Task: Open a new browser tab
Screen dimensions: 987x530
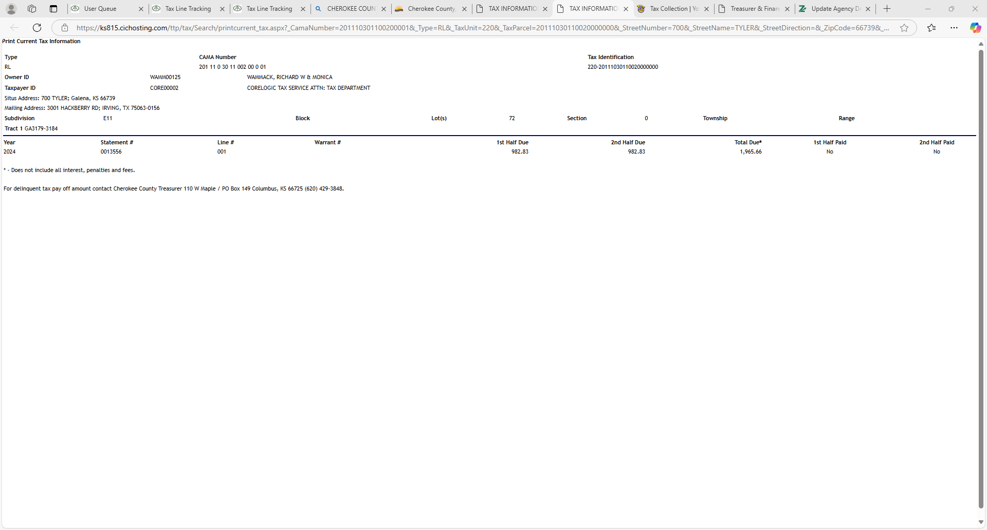Action: (x=887, y=9)
